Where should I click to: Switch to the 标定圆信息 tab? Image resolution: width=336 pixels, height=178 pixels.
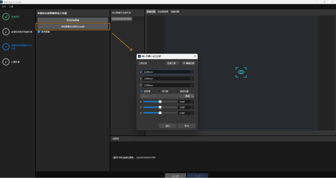click(163, 12)
